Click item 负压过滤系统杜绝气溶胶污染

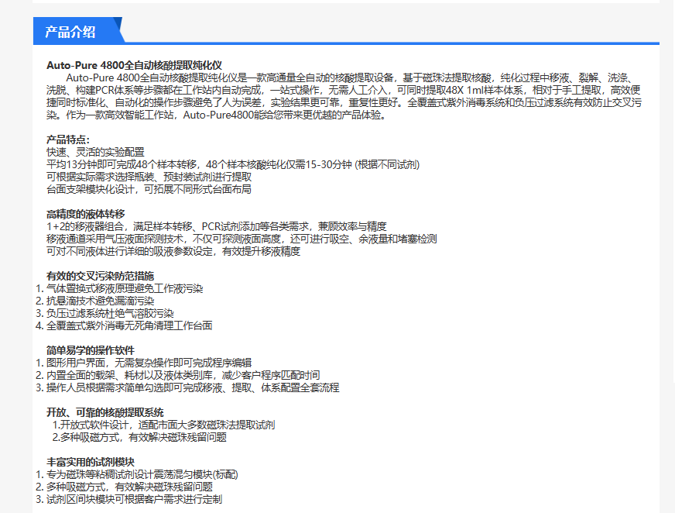(110, 313)
